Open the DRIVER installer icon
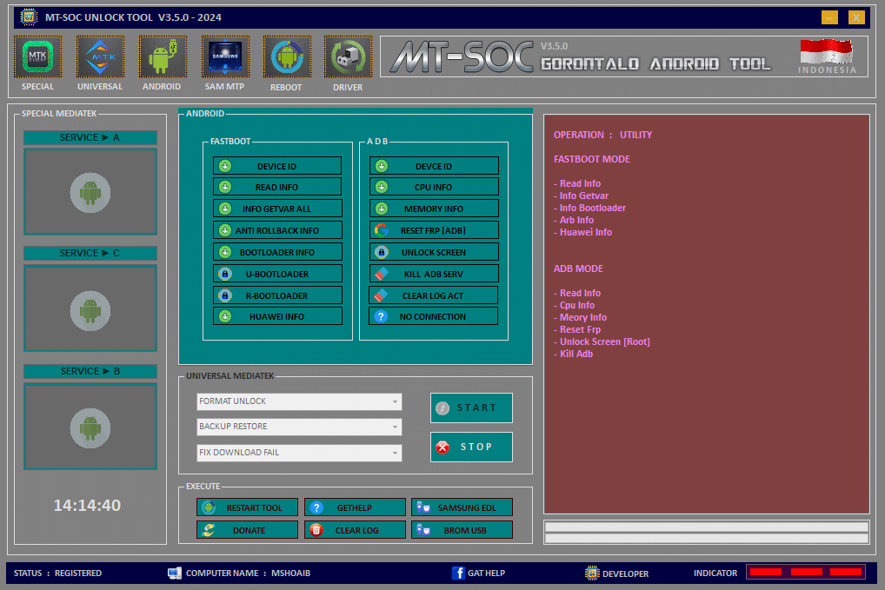885x590 pixels. pyautogui.click(x=347, y=55)
